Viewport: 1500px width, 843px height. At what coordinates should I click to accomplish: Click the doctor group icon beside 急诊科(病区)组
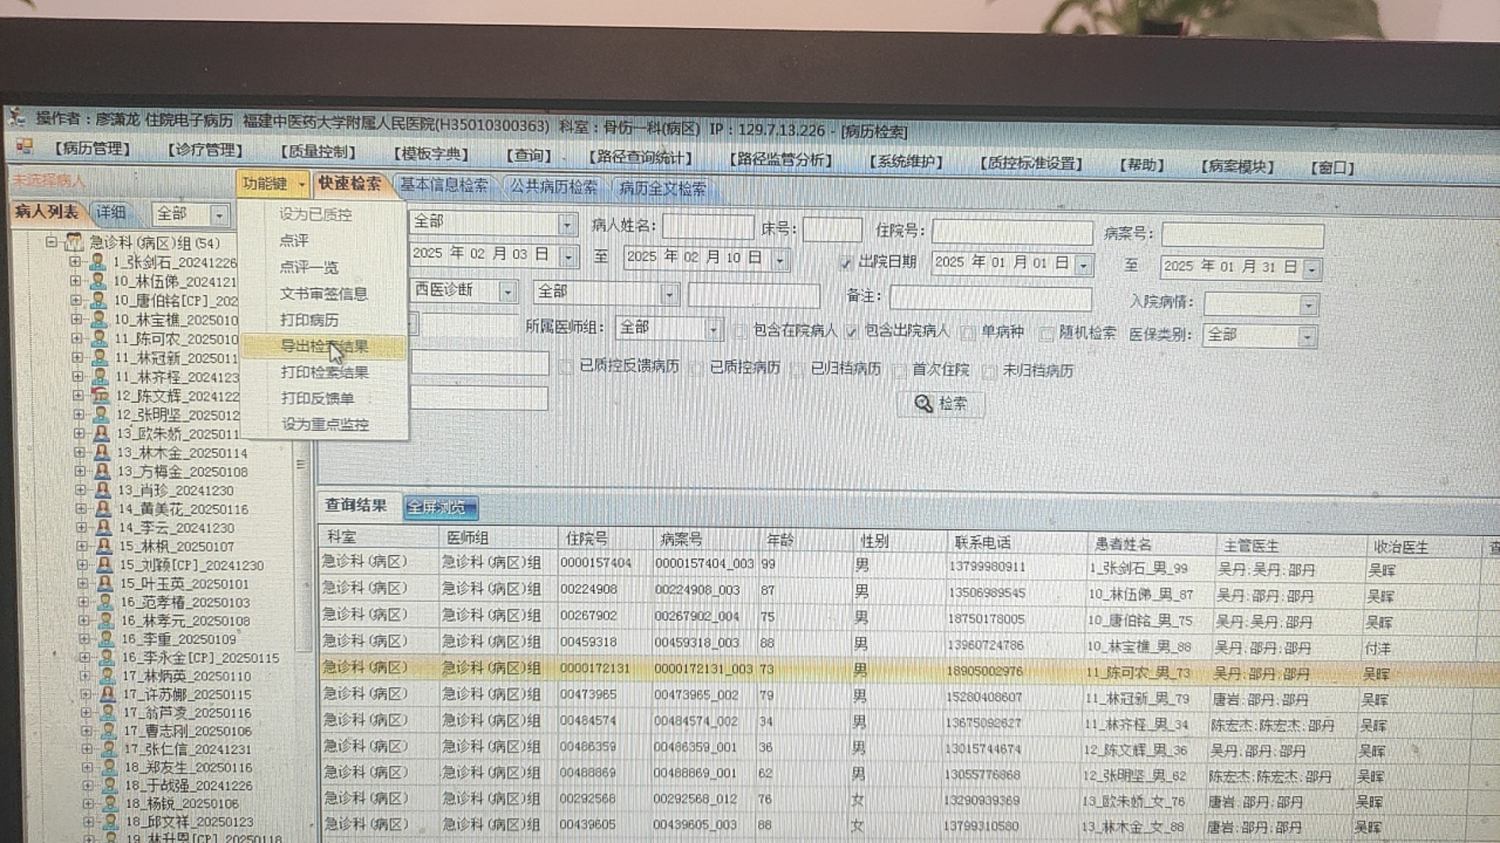[74, 242]
